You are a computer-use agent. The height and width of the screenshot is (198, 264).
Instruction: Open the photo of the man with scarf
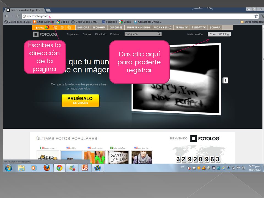tap(142, 157)
